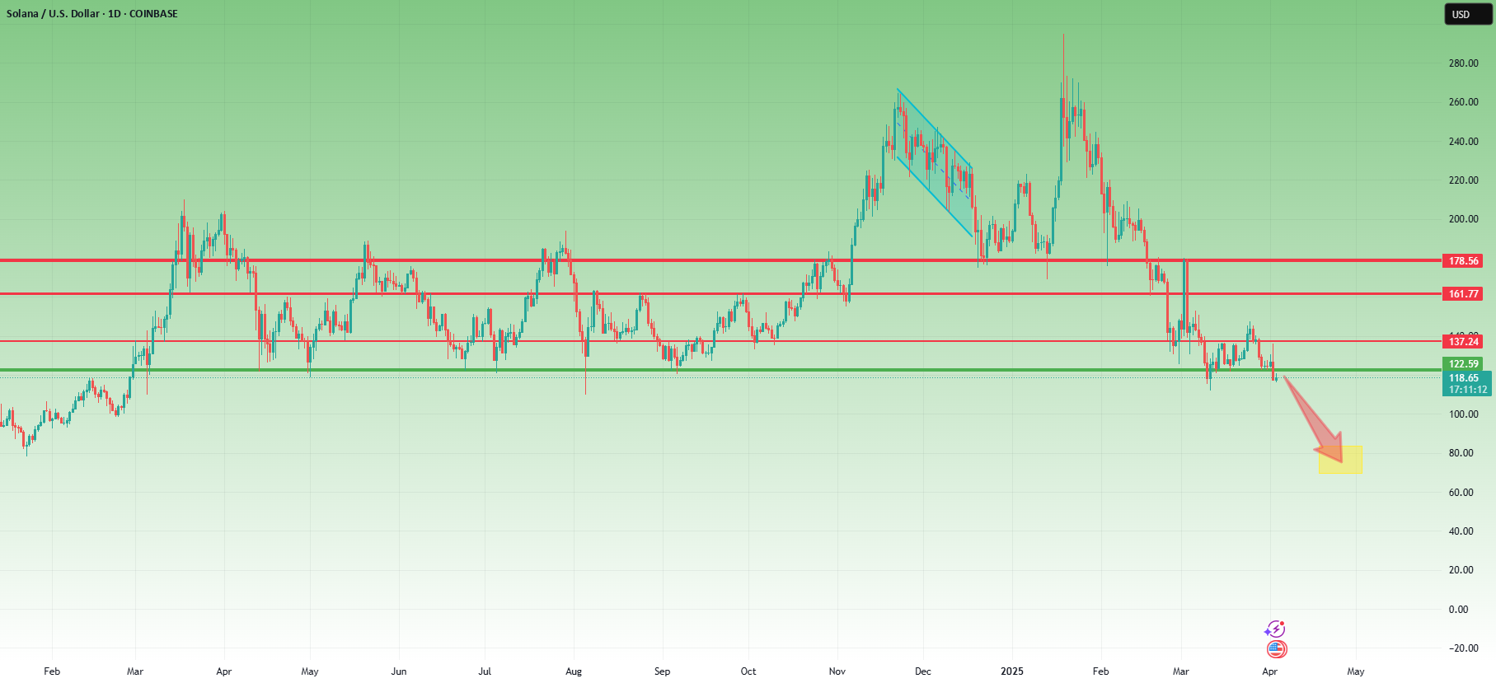
Task: Click the Solana / U.S. Dollar chart title
Action: [92, 14]
